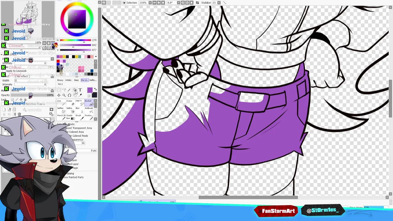Image resolution: width=393 pixels, height=221 pixels.
Task: Choose the Bucket fill tool
Action: 89,103
